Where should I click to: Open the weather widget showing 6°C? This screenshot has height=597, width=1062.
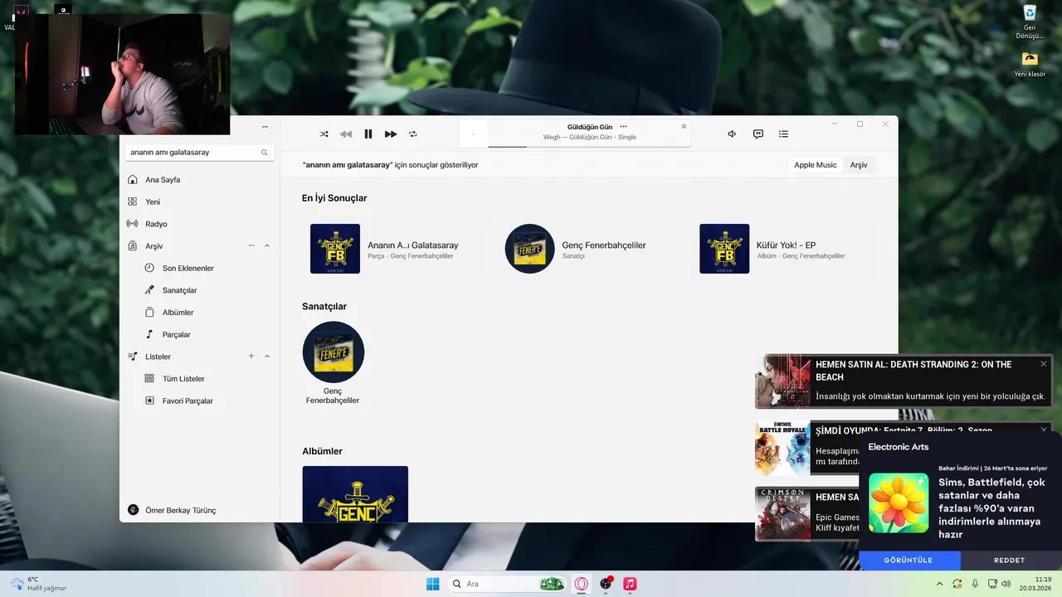[x=38, y=584]
